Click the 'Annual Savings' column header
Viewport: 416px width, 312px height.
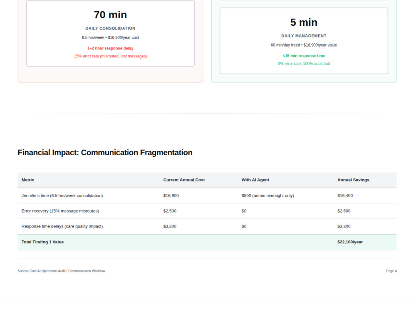tap(353, 180)
